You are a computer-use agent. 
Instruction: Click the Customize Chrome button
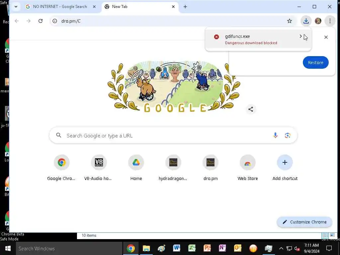pos(304,222)
